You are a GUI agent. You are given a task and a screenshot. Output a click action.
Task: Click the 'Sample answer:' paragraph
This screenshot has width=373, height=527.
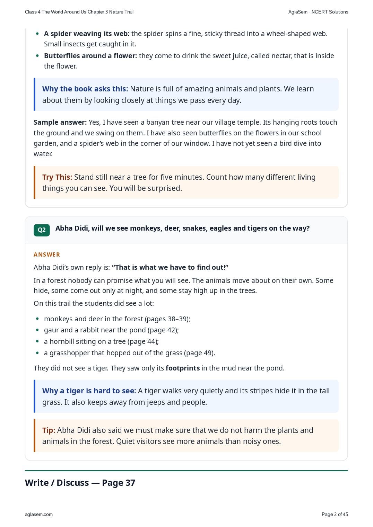pyautogui.click(x=185, y=138)
